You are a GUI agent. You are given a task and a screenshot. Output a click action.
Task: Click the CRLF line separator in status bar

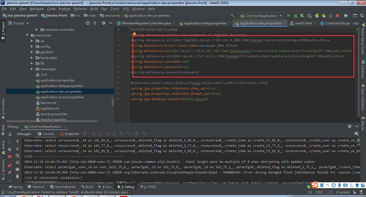(x=319, y=192)
